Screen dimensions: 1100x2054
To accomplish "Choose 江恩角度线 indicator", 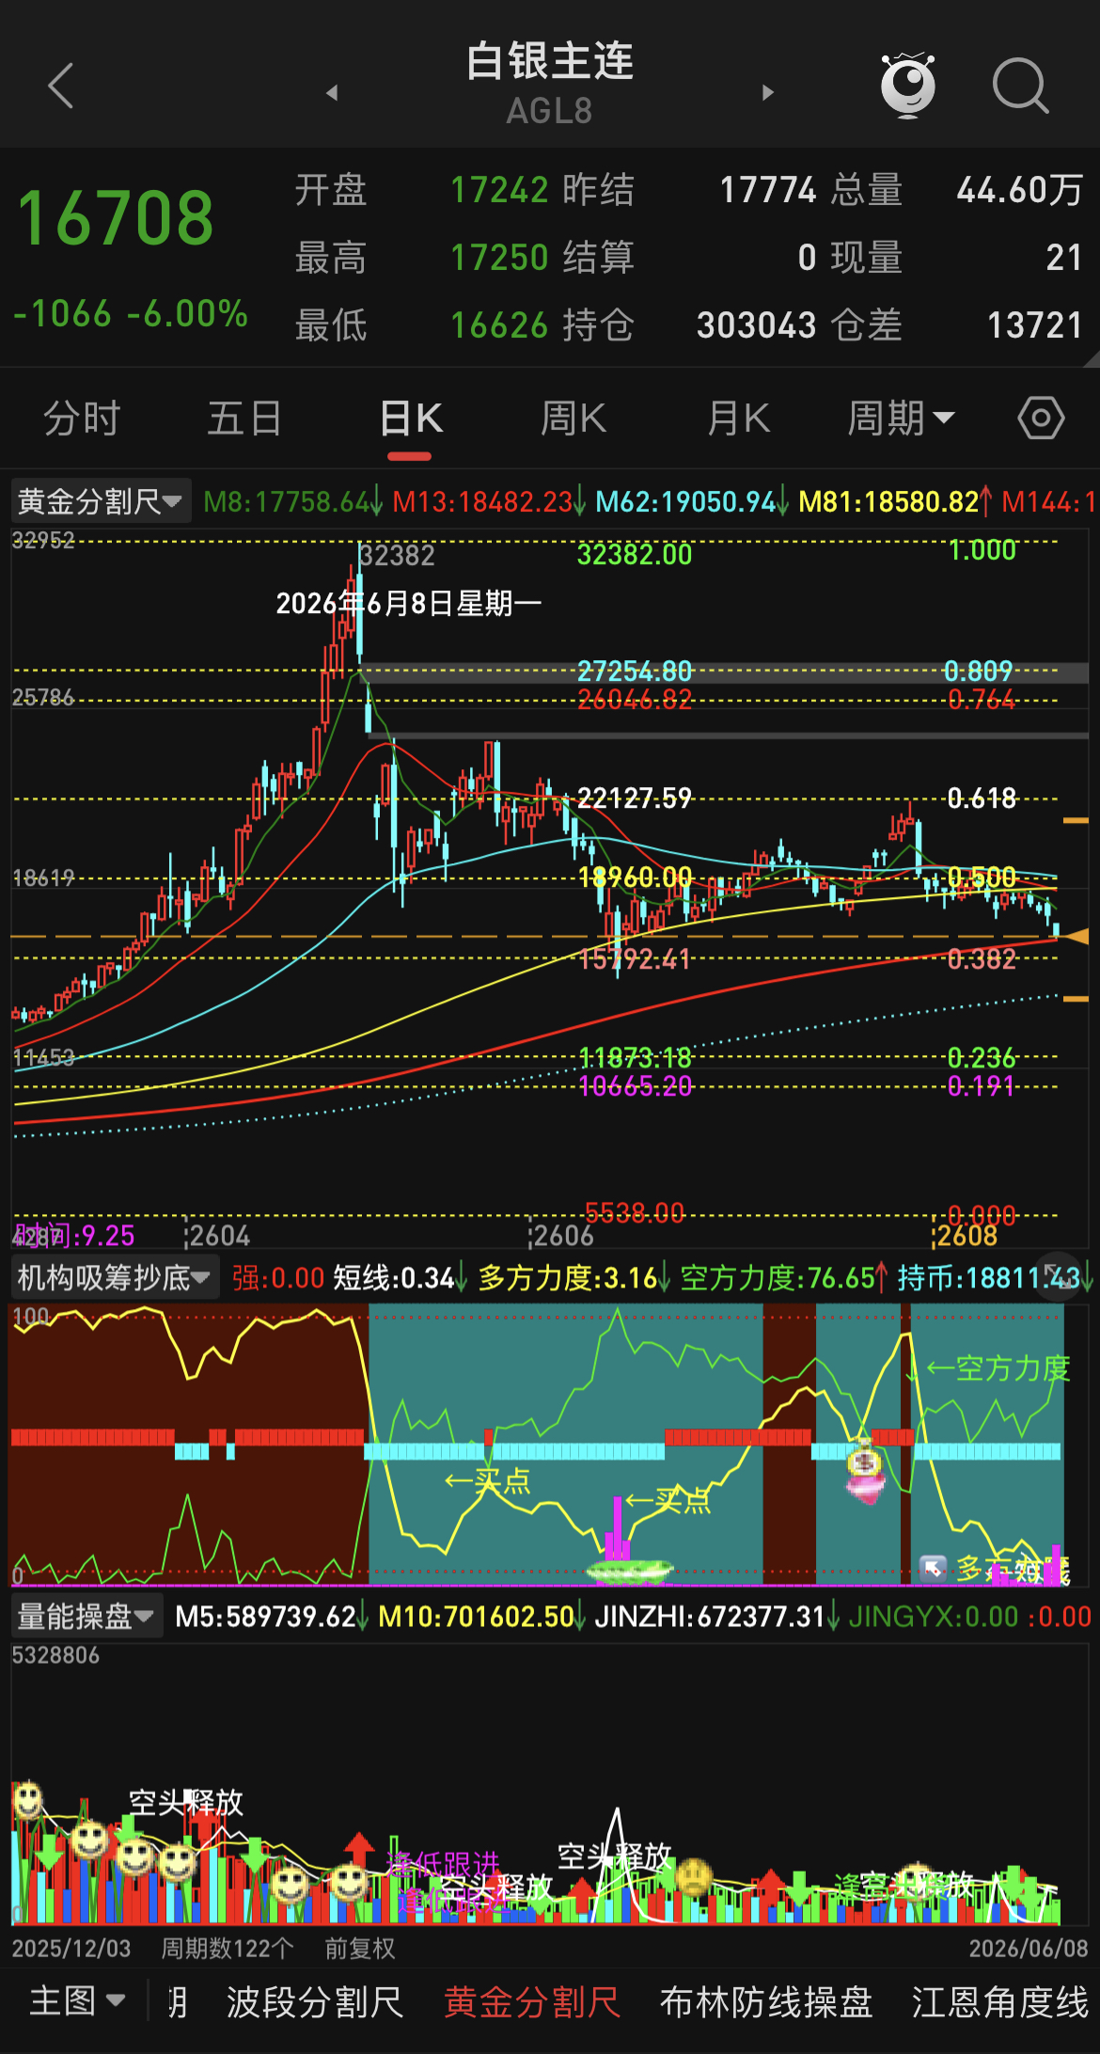I will [1000, 2001].
